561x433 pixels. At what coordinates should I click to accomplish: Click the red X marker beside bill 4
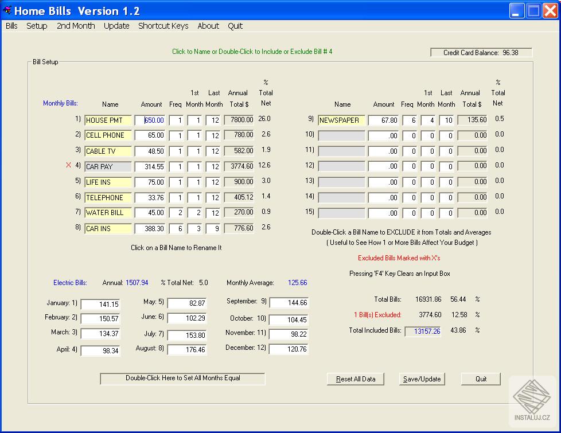point(69,166)
